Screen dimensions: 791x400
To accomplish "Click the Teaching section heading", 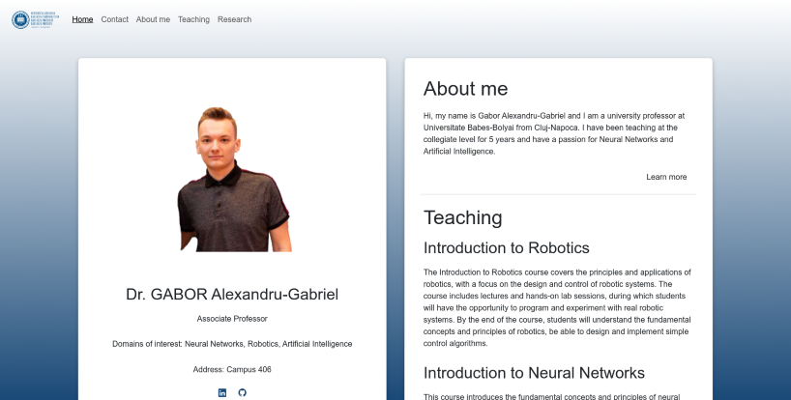I will coord(462,217).
